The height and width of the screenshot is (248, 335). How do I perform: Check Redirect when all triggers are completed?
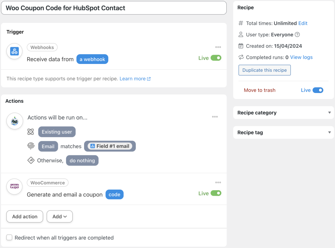(9, 237)
